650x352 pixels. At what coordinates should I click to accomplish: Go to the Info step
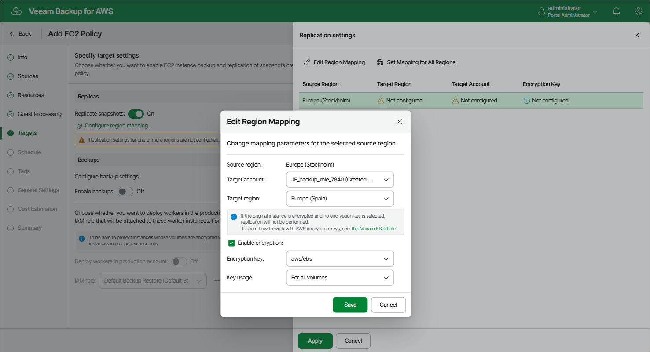[x=22, y=58]
